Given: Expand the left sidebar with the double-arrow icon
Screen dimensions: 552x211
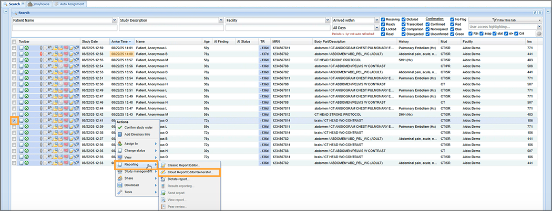Looking at the screenshot, I should (5, 12).
